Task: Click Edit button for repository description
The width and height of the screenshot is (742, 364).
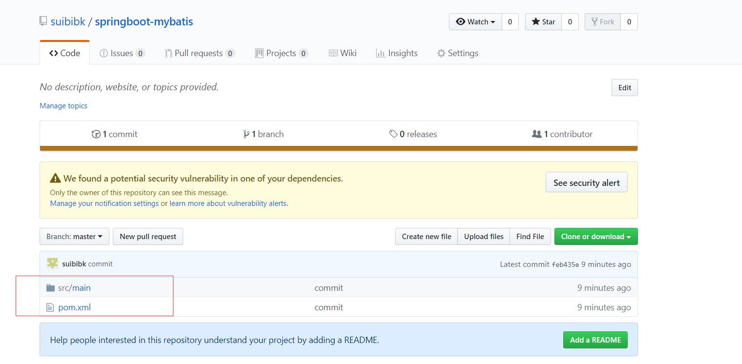Action: click(x=624, y=88)
